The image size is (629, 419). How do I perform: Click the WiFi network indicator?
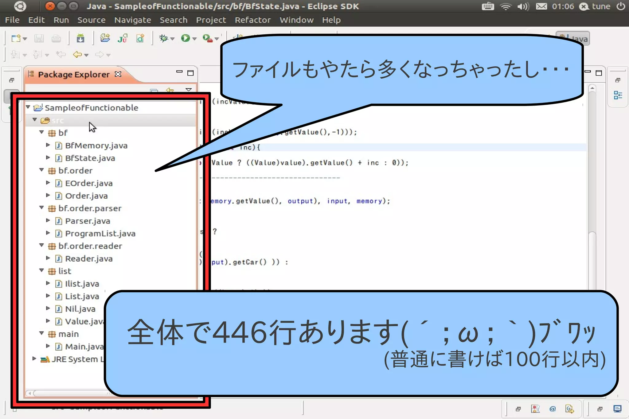point(506,6)
